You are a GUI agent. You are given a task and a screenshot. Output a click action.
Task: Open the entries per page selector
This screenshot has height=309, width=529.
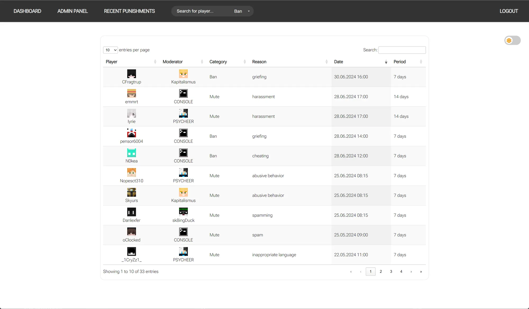point(110,50)
